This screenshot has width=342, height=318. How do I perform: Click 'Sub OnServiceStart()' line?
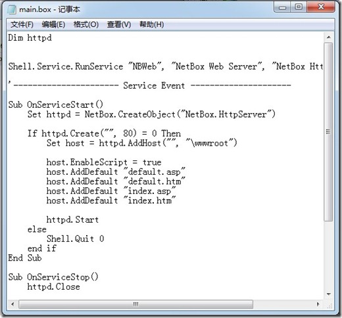coord(56,104)
